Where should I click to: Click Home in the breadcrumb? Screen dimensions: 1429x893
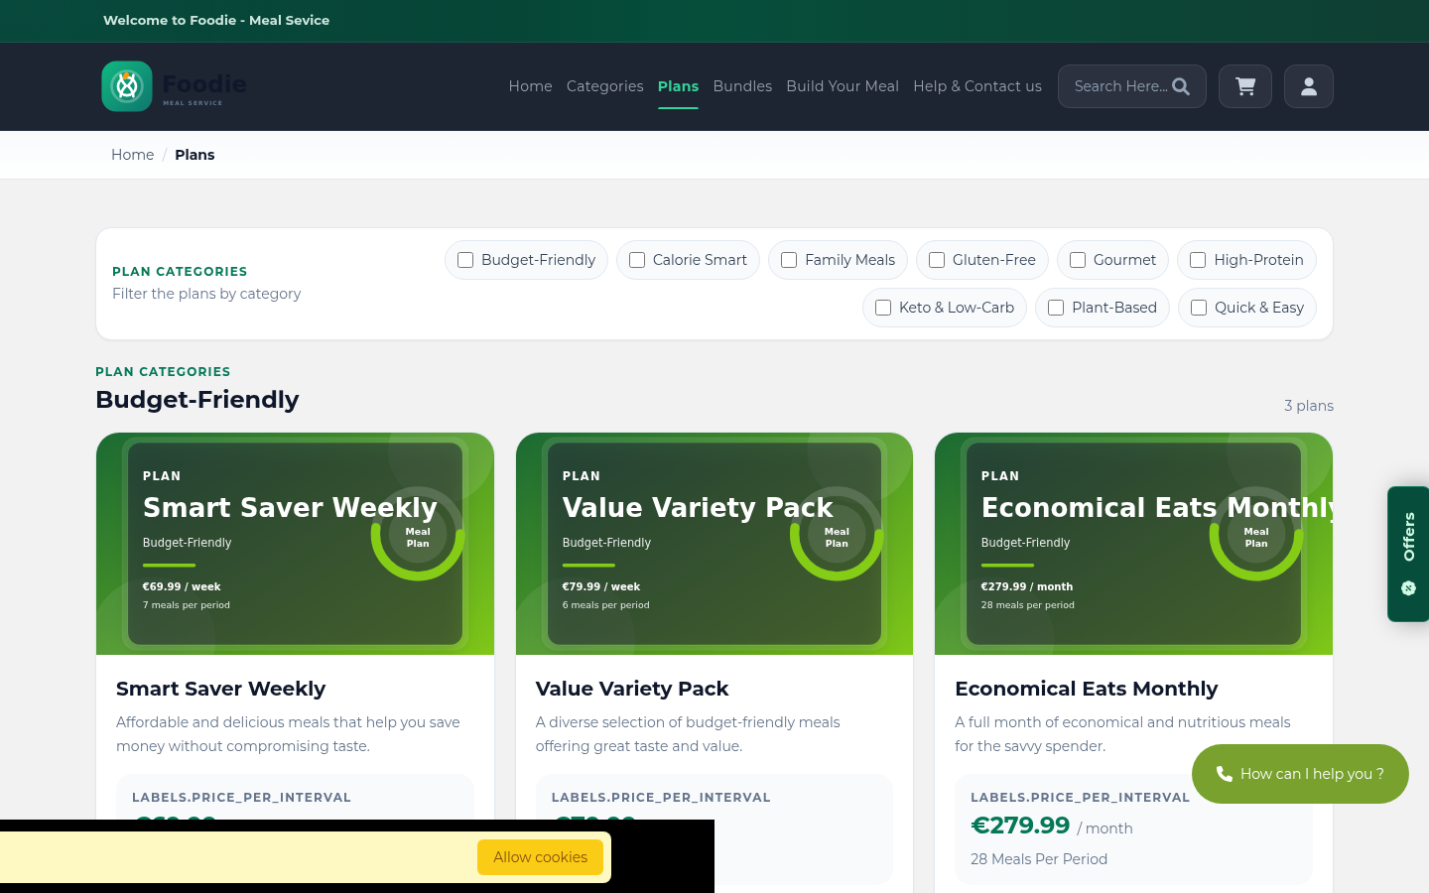[x=132, y=155]
